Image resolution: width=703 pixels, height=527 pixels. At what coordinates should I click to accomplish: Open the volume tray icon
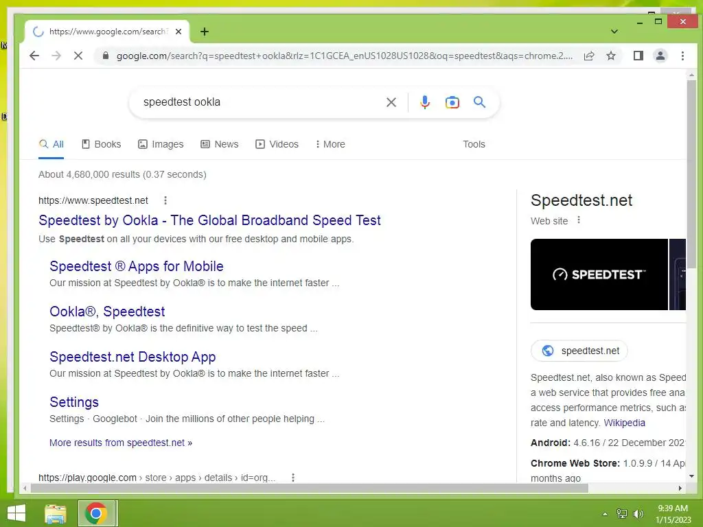638,514
